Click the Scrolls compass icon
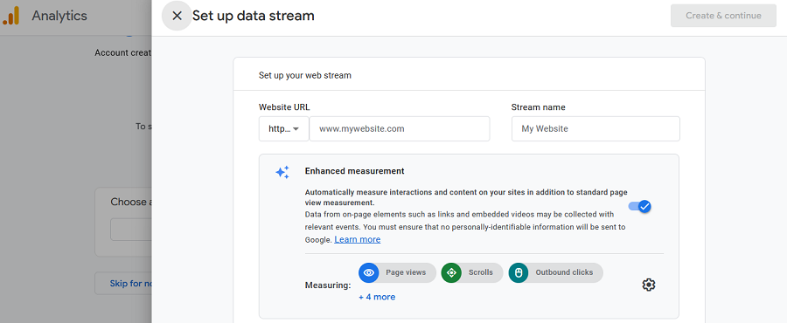The width and height of the screenshot is (787, 323). click(450, 272)
